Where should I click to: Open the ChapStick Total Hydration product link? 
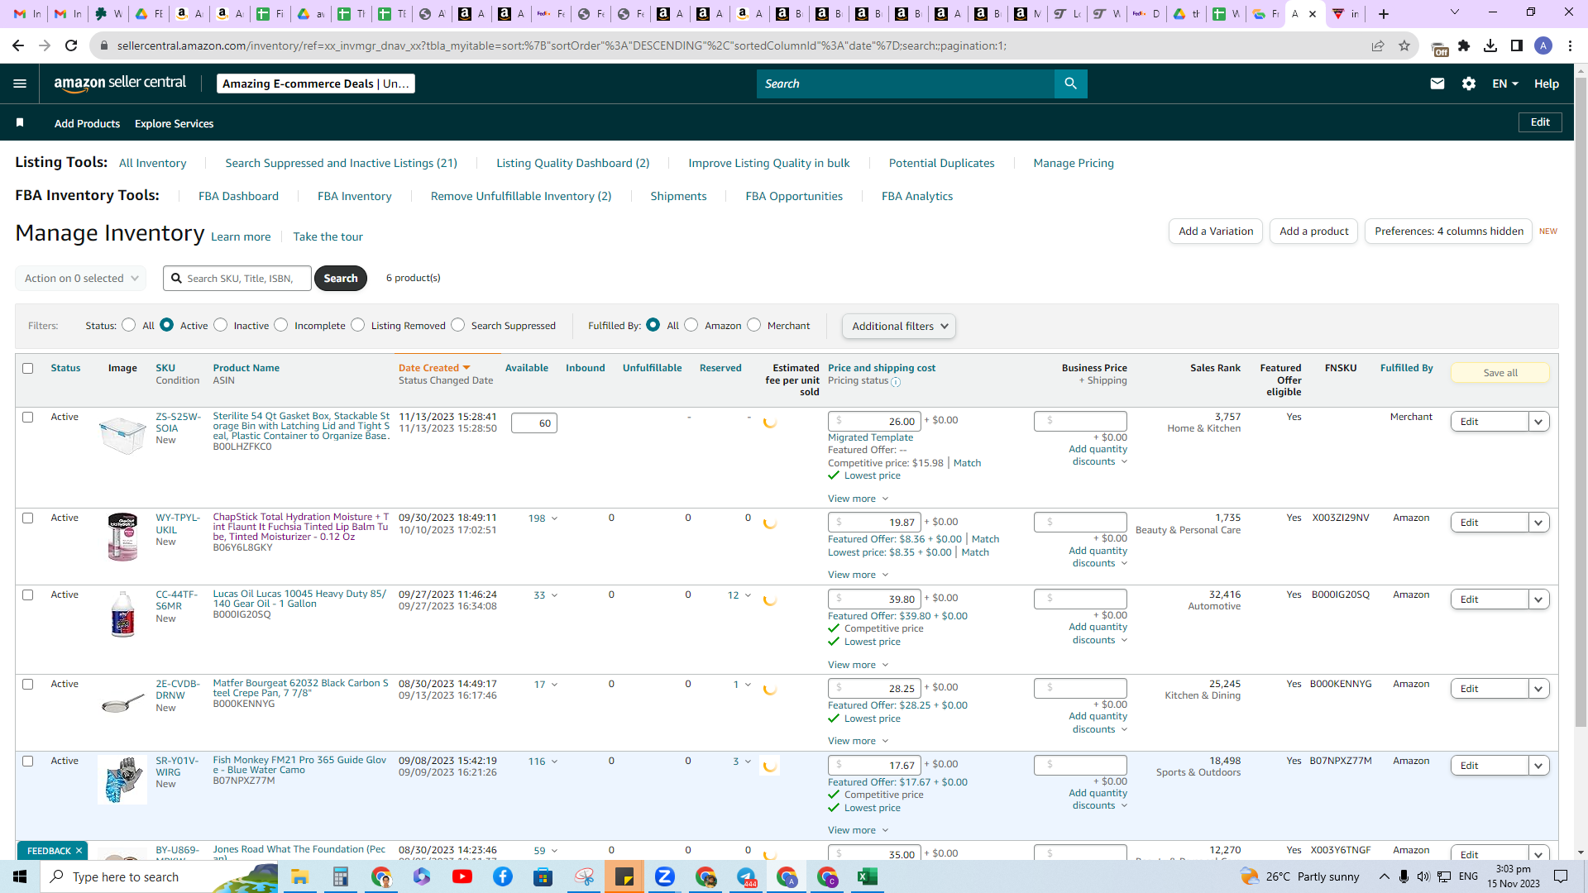tap(301, 527)
